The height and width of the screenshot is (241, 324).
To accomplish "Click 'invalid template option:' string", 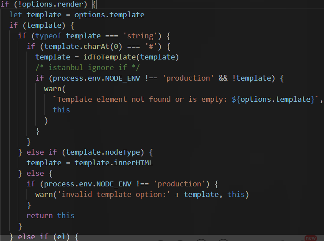I will pyautogui.click(x=113, y=195).
